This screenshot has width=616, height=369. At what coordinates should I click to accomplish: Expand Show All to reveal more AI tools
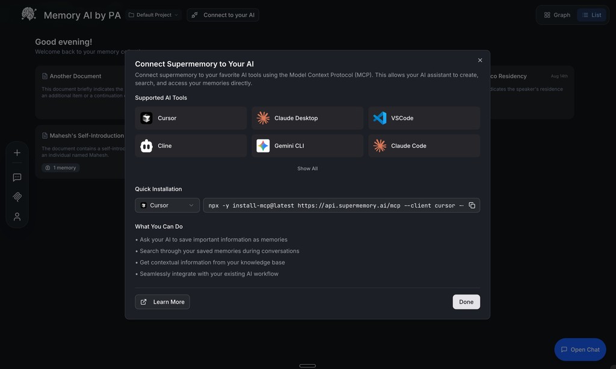307,168
